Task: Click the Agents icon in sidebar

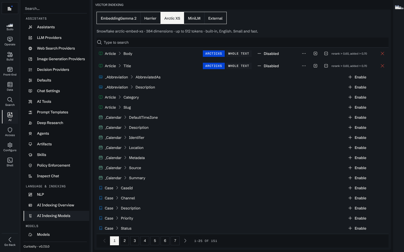Action: point(30,134)
